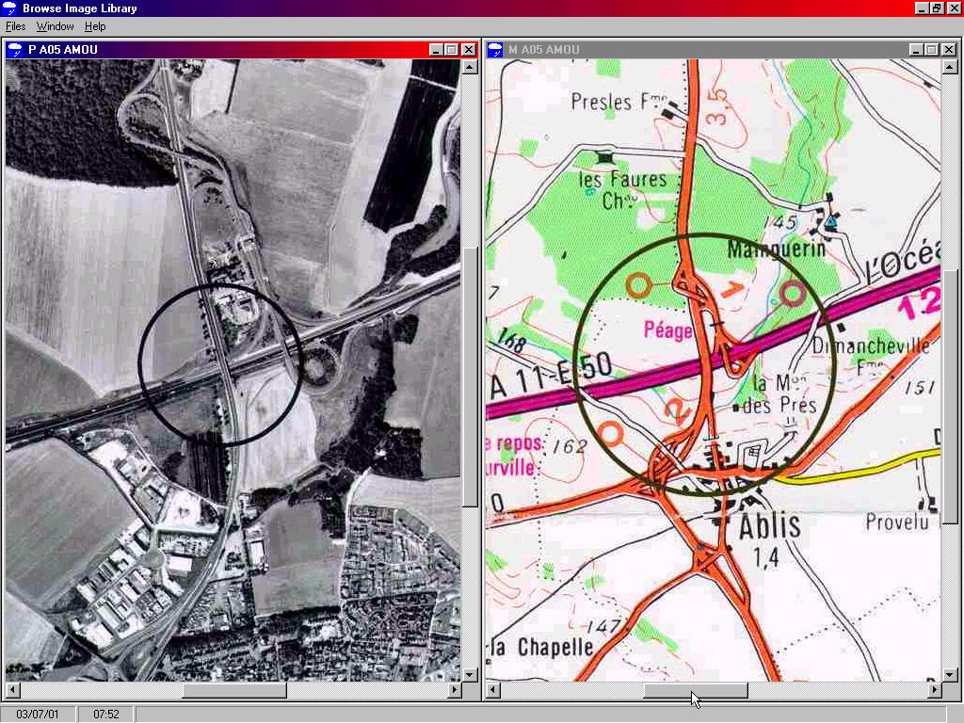Screen dimensions: 964x723
Task: Open the Files menu
Action: [16, 26]
